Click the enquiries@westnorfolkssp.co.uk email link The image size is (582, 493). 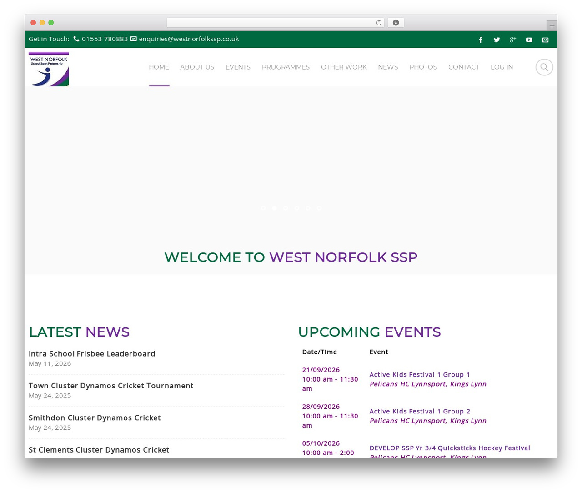(x=189, y=39)
